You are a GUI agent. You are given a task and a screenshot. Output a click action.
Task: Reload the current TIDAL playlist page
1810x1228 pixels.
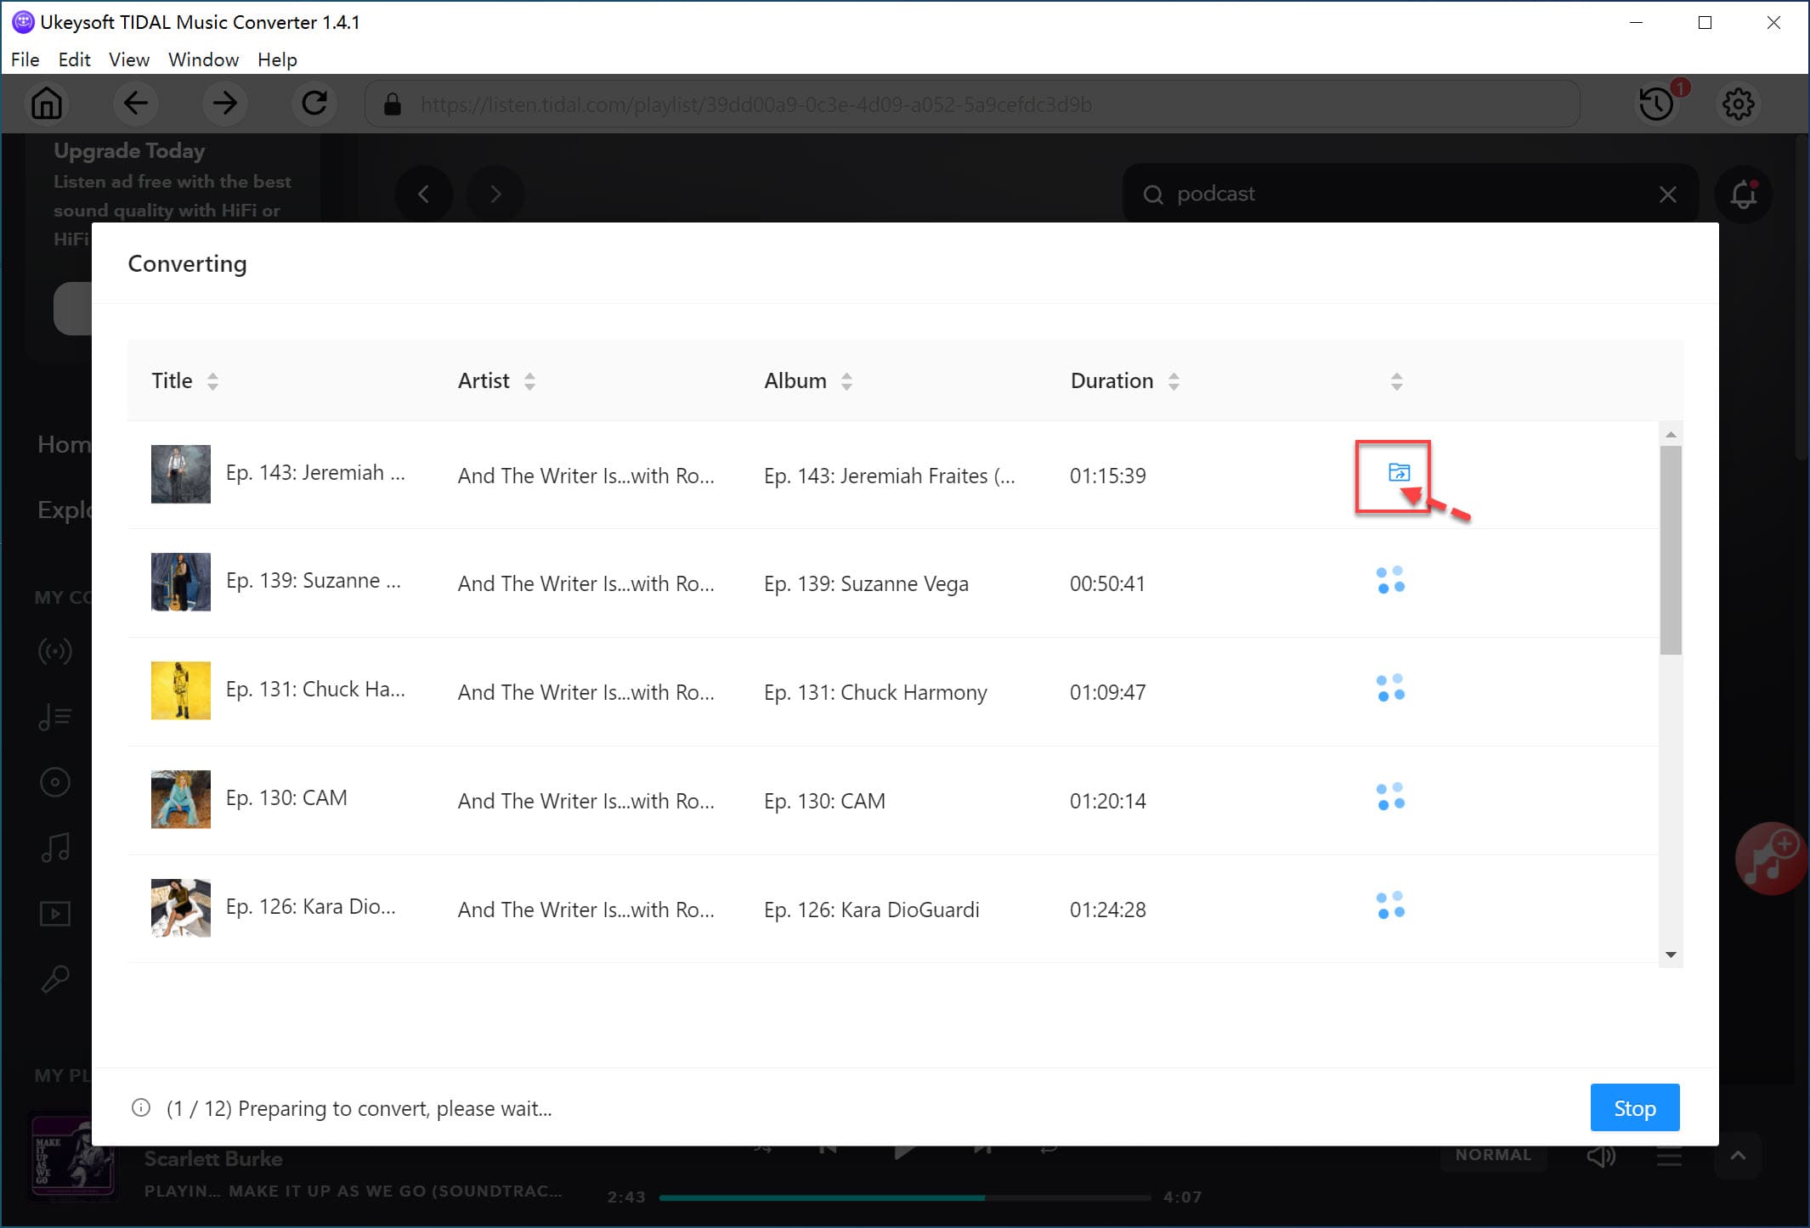pos(314,104)
